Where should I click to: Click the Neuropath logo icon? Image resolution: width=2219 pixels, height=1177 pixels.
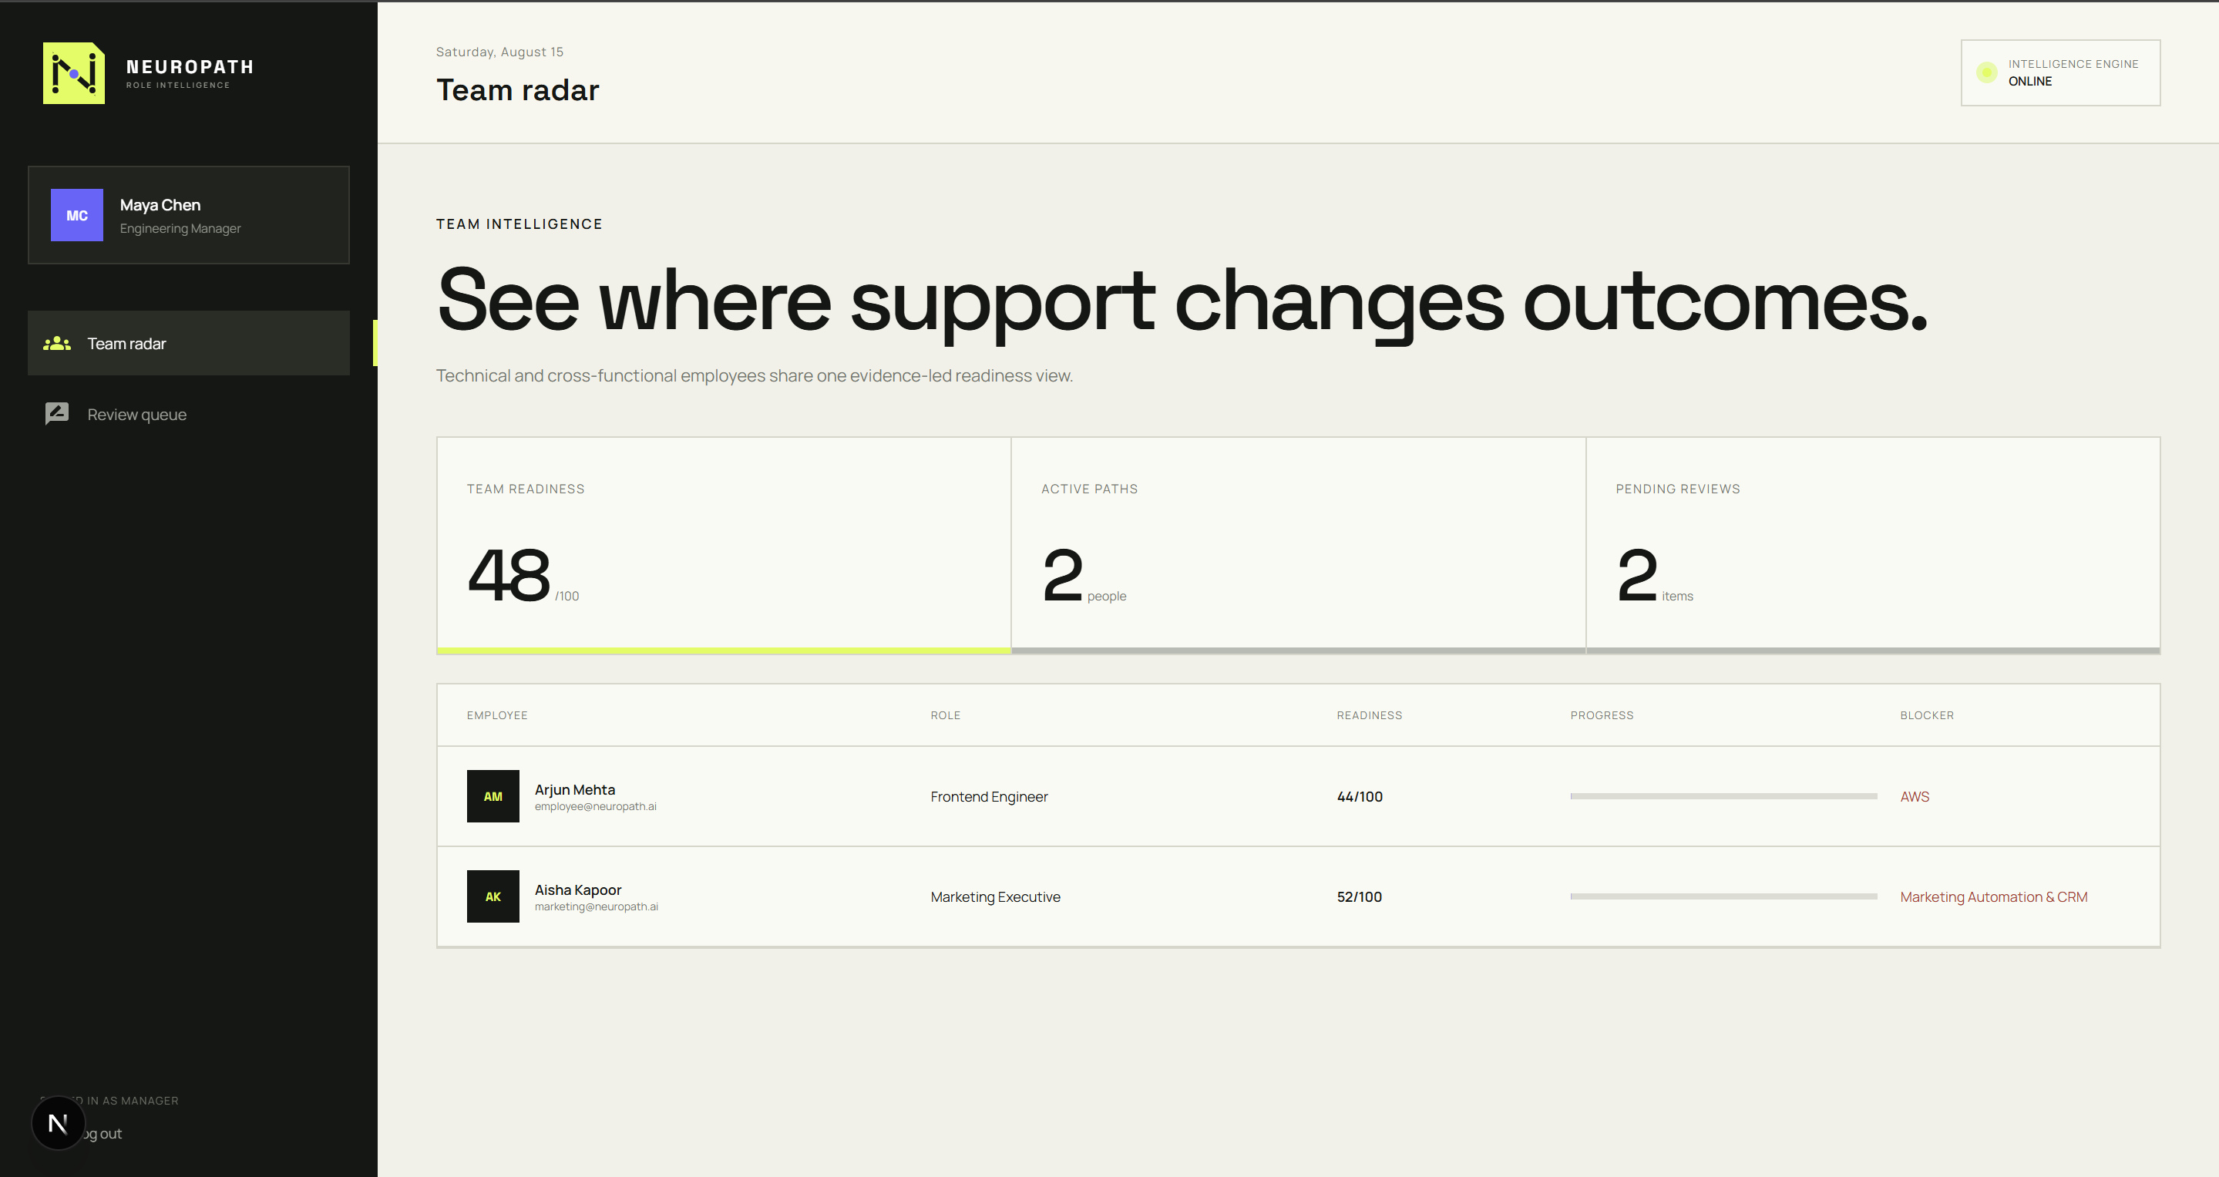pyautogui.click(x=74, y=73)
